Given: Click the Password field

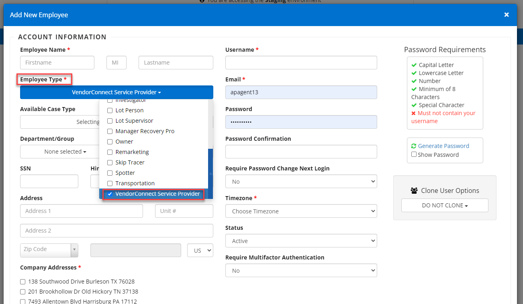Looking at the screenshot, I should [x=301, y=122].
